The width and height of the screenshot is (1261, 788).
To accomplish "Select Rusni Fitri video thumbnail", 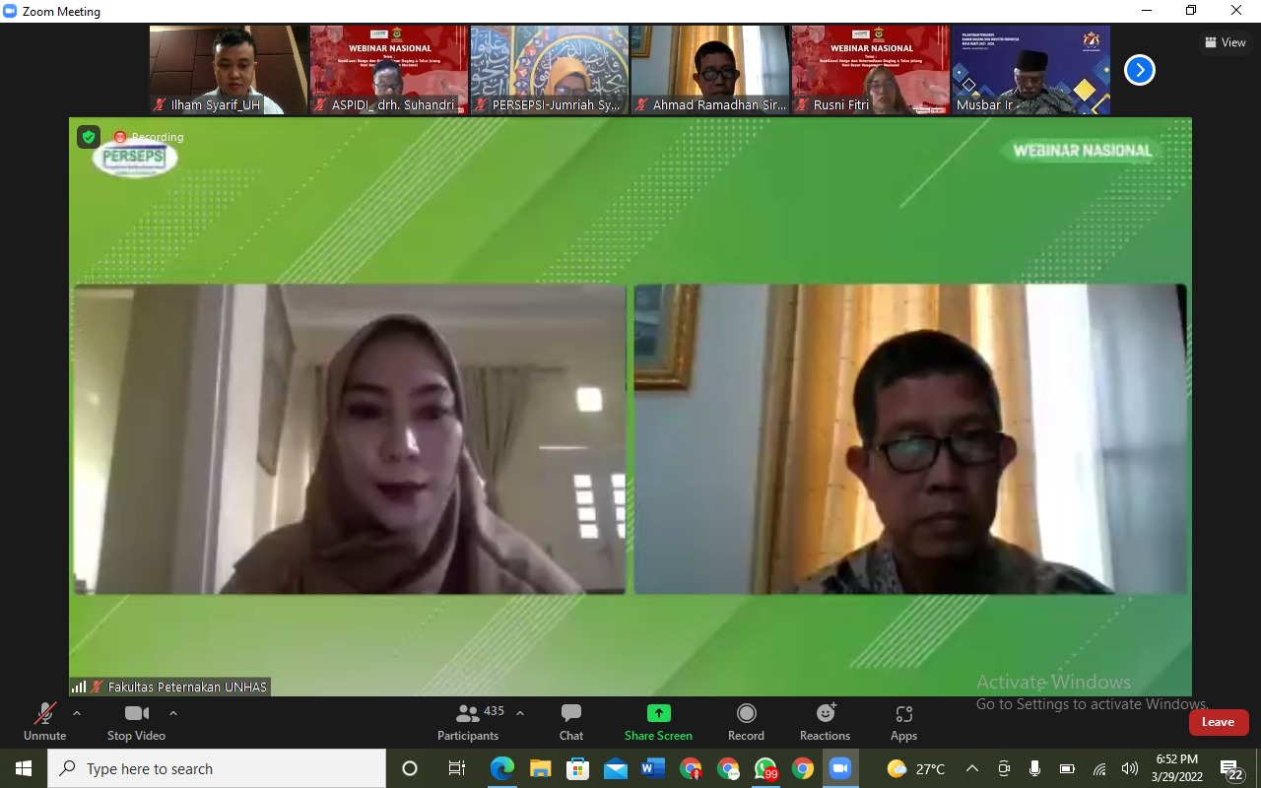I will tap(871, 70).
